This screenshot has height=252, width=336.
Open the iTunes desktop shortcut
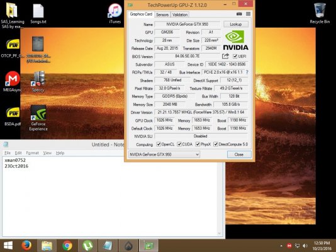click(115, 13)
